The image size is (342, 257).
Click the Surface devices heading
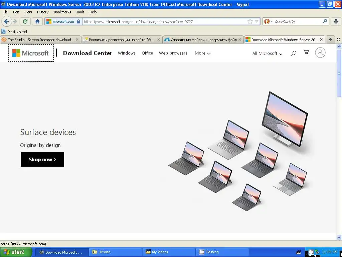(48, 132)
